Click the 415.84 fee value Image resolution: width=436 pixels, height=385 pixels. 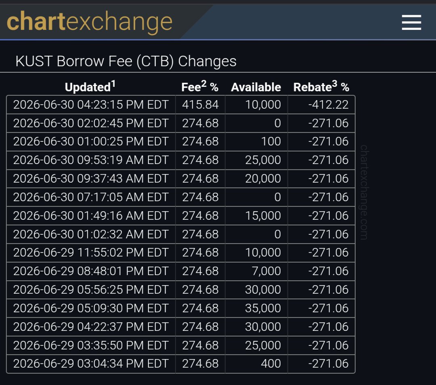click(x=200, y=105)
